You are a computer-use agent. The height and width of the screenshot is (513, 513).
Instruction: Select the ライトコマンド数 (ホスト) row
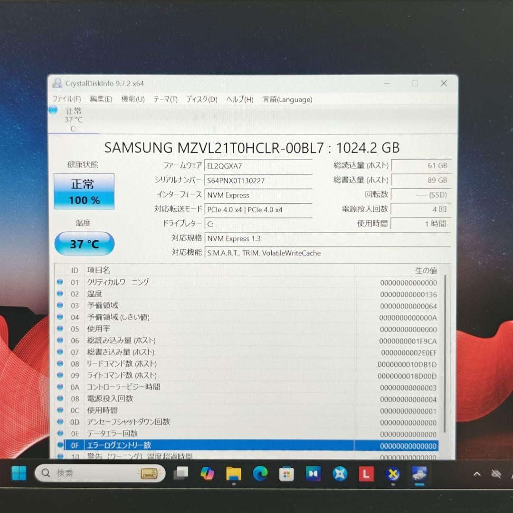point(247,375)
